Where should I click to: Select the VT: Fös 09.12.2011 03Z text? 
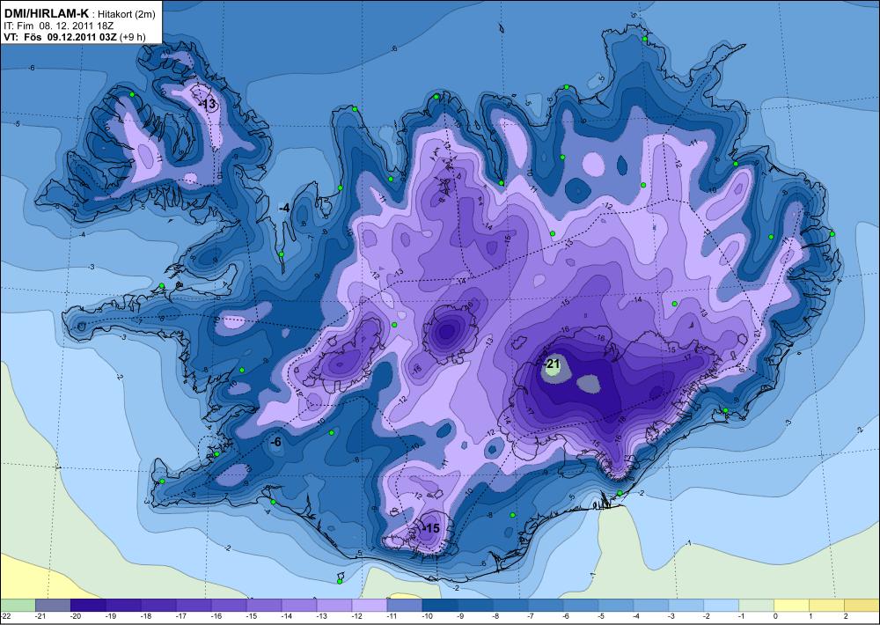tap(60, 36)
